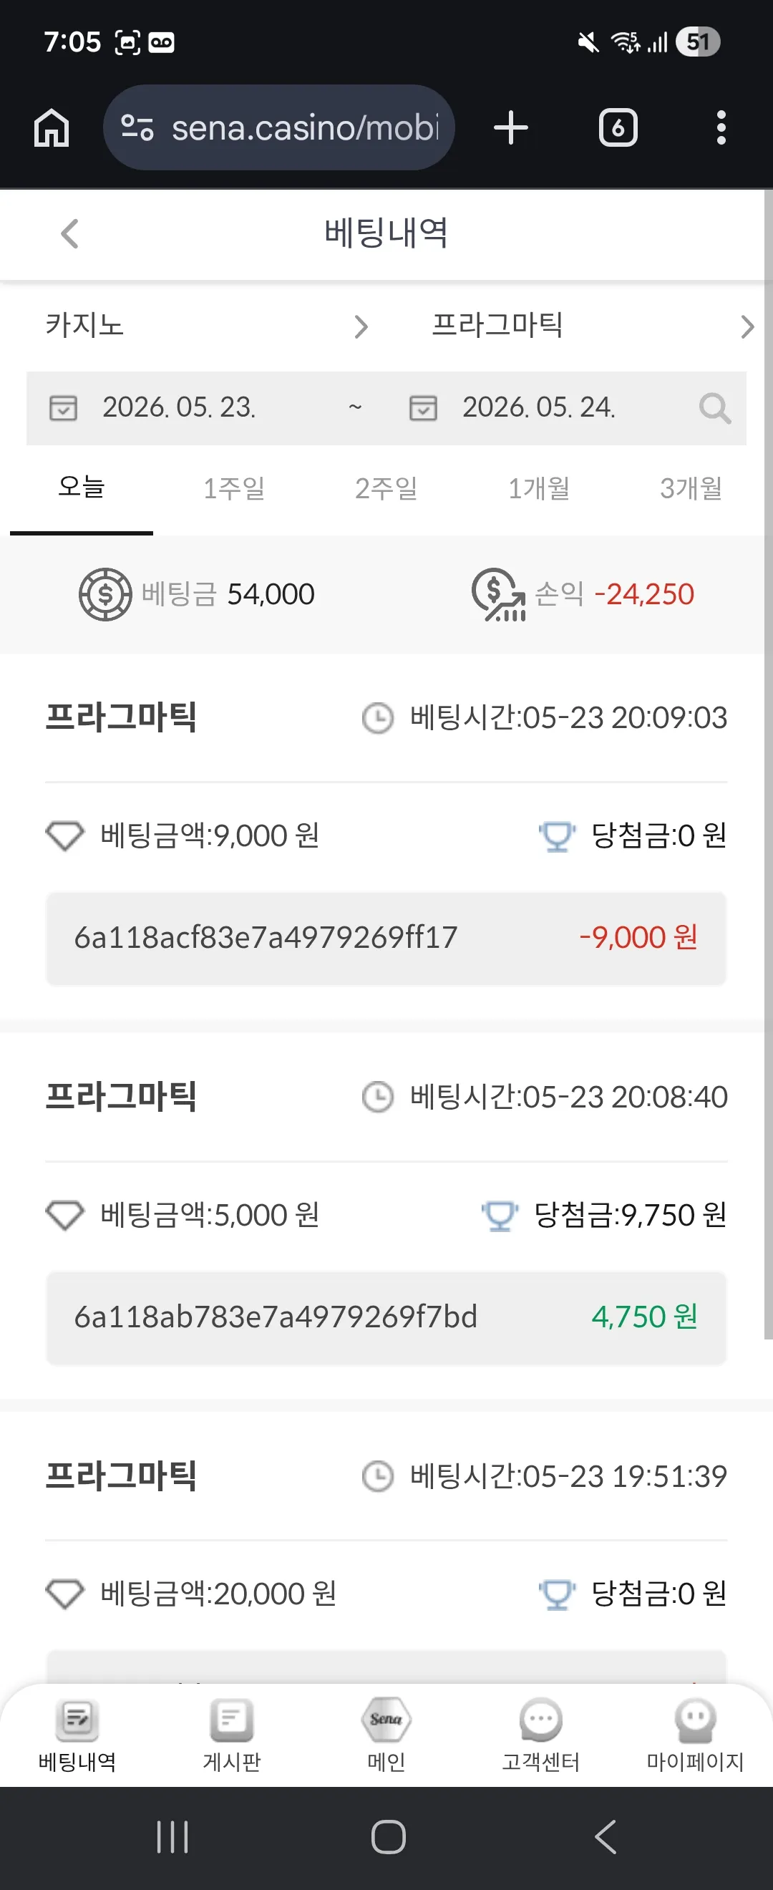Tap the magnifier search icon in date bar
Viewport: 773px width, 1890px height.
tap(715, 408)
